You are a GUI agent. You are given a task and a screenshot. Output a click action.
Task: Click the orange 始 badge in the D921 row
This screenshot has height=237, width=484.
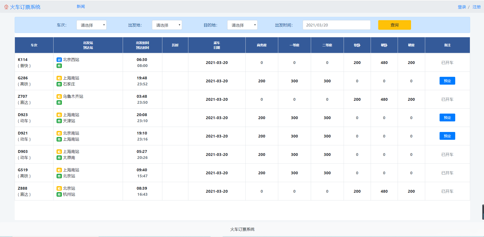pos(59,133)
